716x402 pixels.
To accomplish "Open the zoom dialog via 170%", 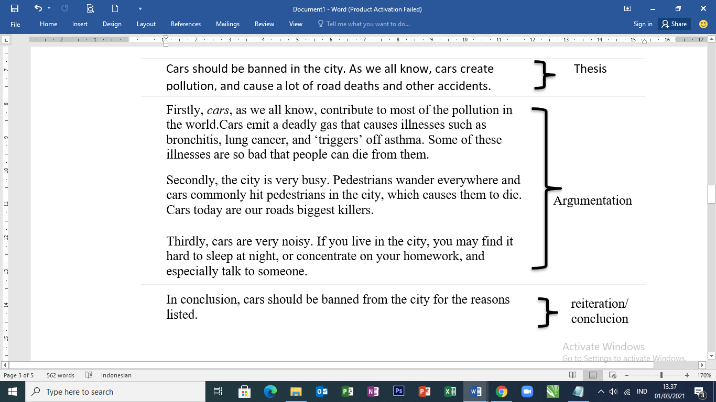I will point(704,375).
